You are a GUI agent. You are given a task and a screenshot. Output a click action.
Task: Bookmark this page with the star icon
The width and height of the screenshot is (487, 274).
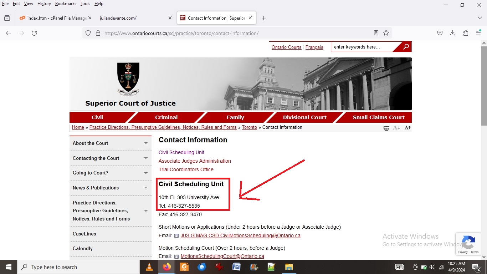coord(386,33)
